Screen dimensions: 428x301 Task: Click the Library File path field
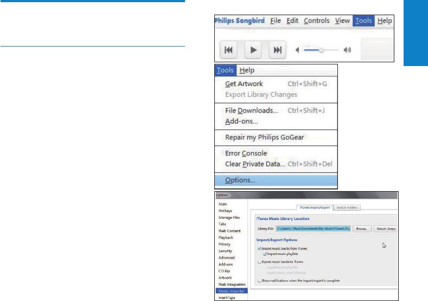[313, 229]
